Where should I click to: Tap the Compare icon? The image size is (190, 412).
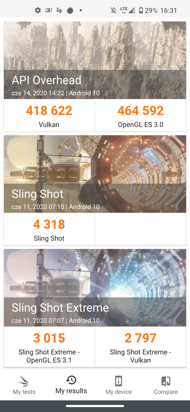tap(166, 381)
